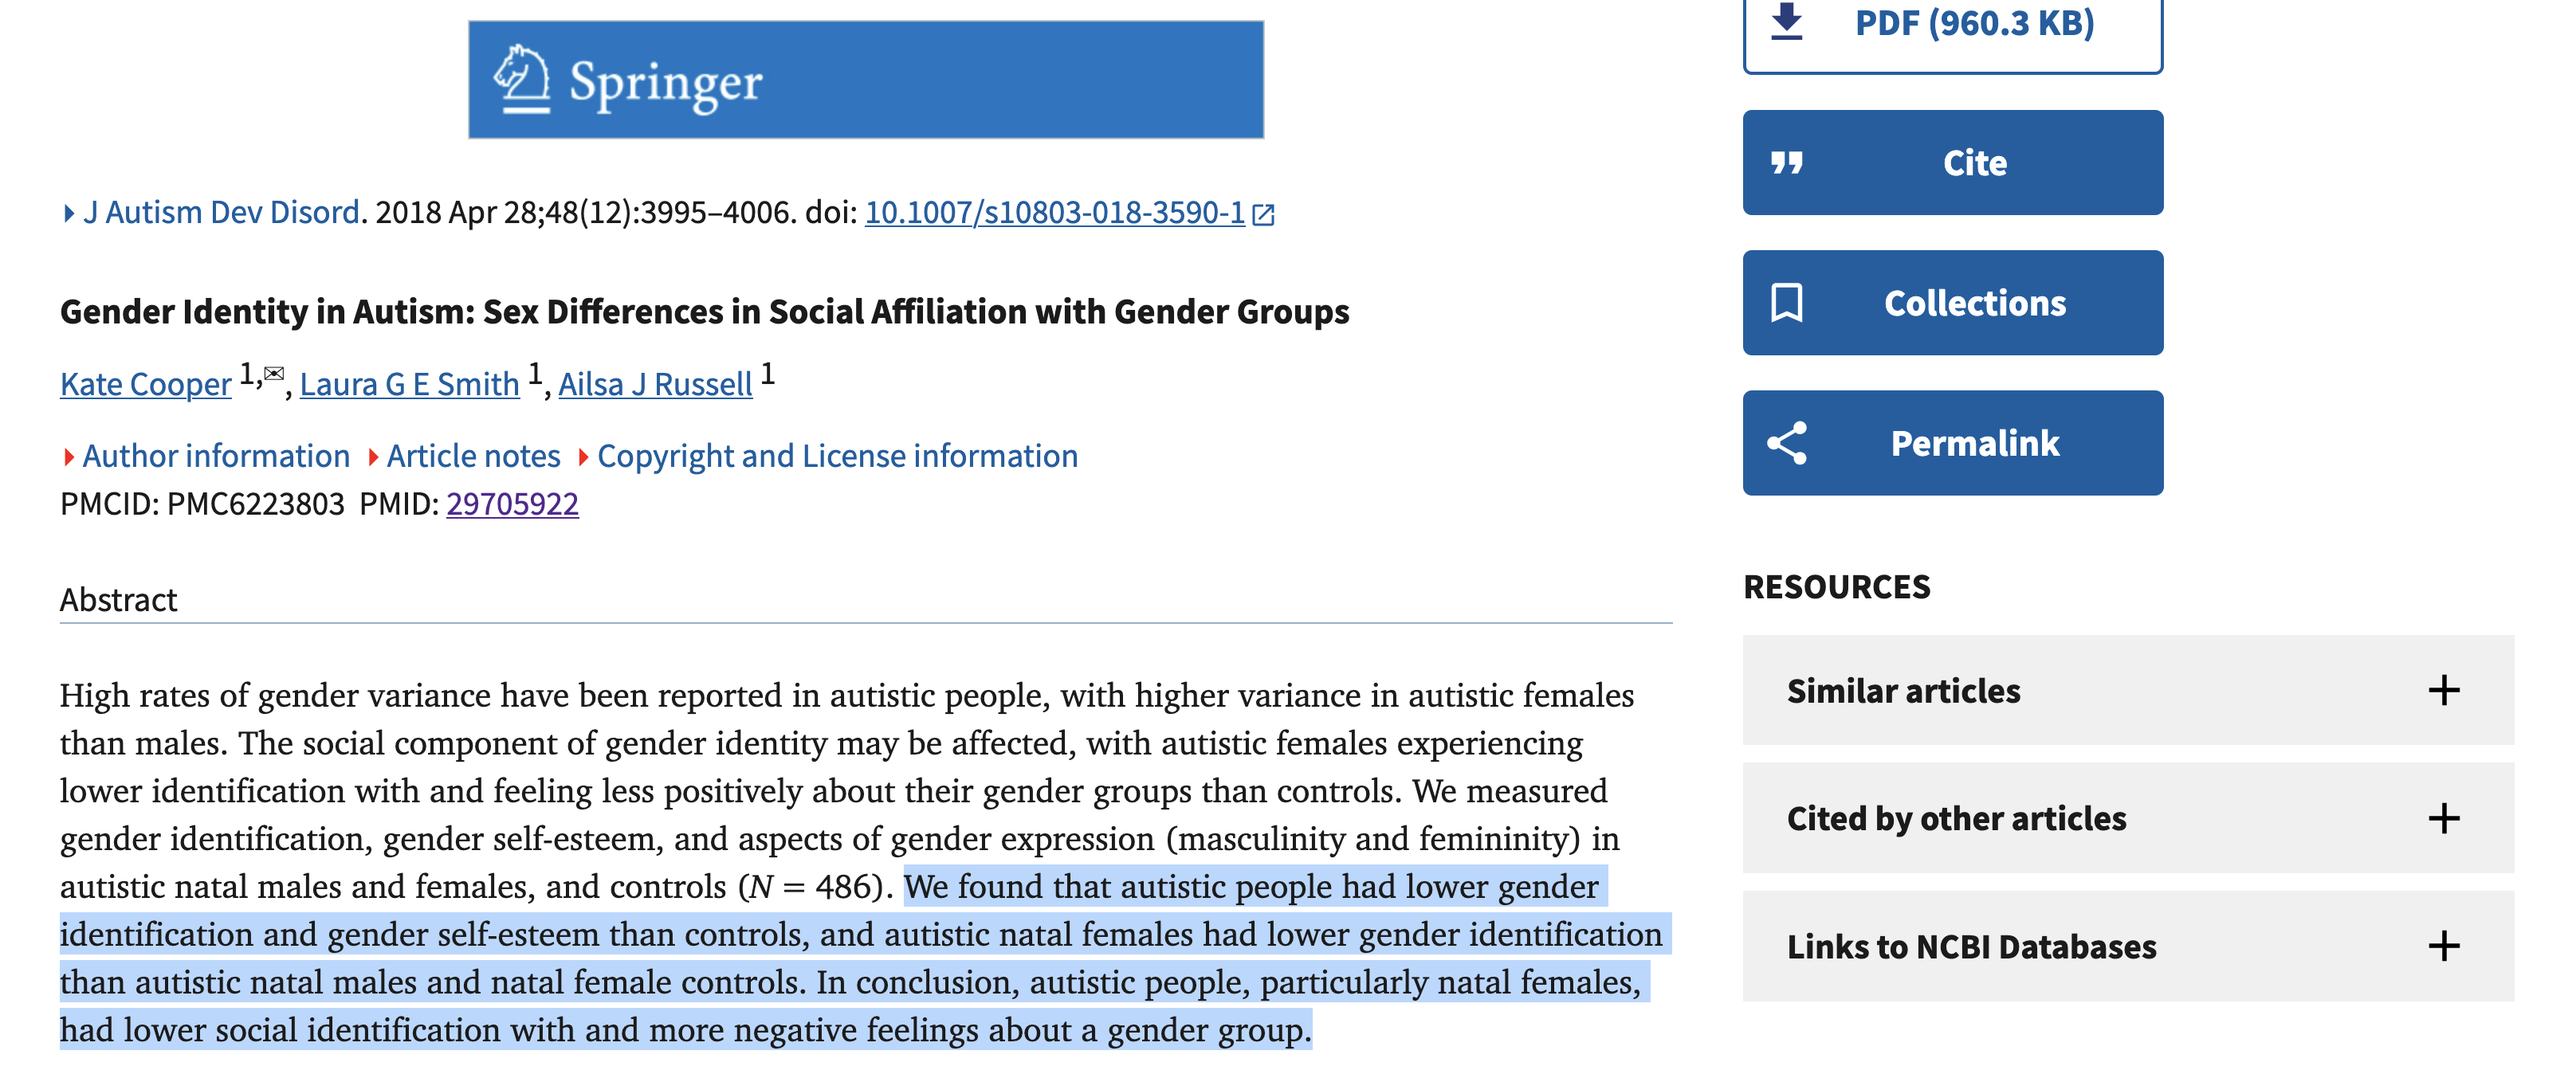Image resolution: width=2576 pixels, height=1074 pixels.
Task: Click the envelope icon after Kate Cooper
Action: (x=274, y=374)
